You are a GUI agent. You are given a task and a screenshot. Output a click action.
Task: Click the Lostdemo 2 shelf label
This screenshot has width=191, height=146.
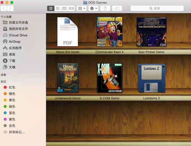(x=151, y=98)
